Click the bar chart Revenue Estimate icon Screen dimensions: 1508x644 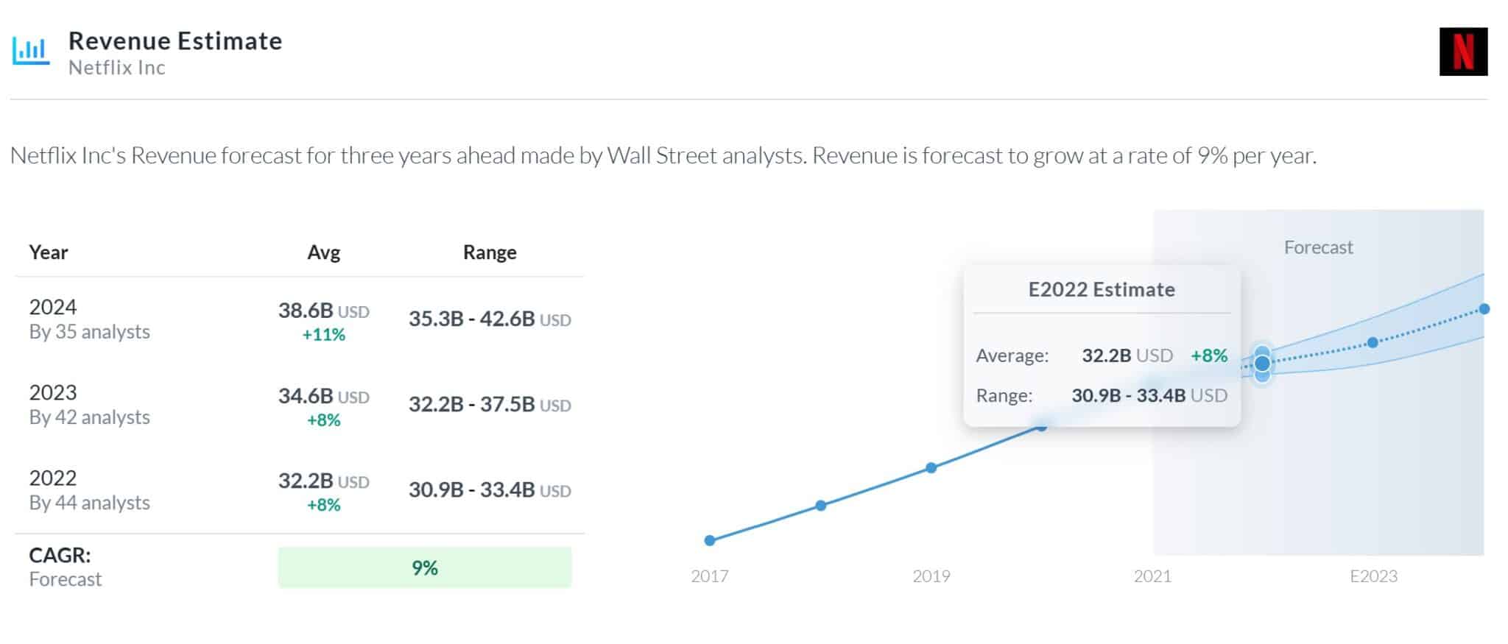click(31, 51)
